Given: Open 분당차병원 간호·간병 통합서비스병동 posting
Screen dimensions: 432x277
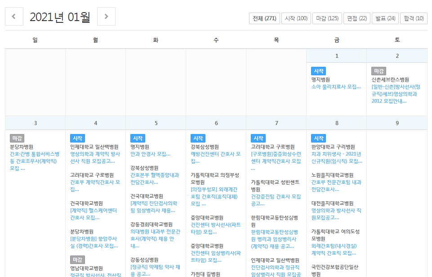Looking at the screenshot, I should (x=35, y=161).
